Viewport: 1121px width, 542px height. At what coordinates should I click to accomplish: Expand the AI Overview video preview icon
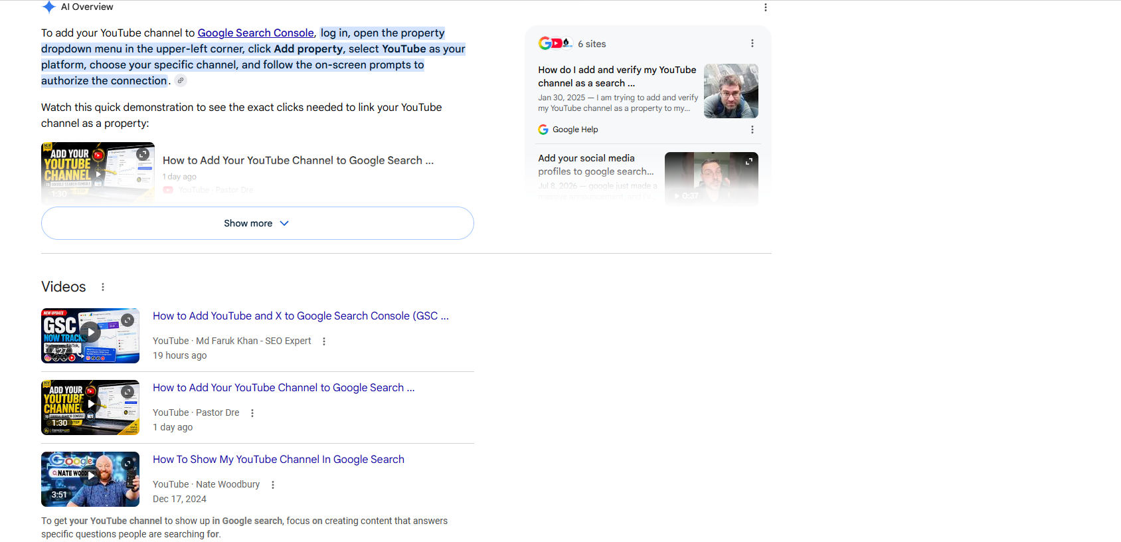pos(143,154)
